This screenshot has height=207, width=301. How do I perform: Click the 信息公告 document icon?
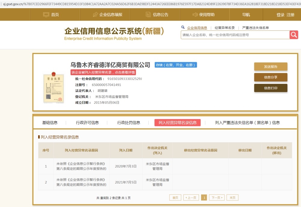pos(148,14)
